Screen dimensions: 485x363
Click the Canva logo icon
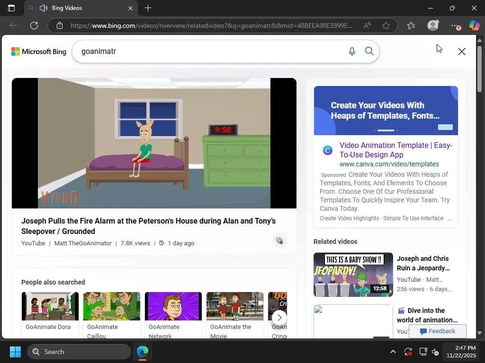click(x=328, y=150)
